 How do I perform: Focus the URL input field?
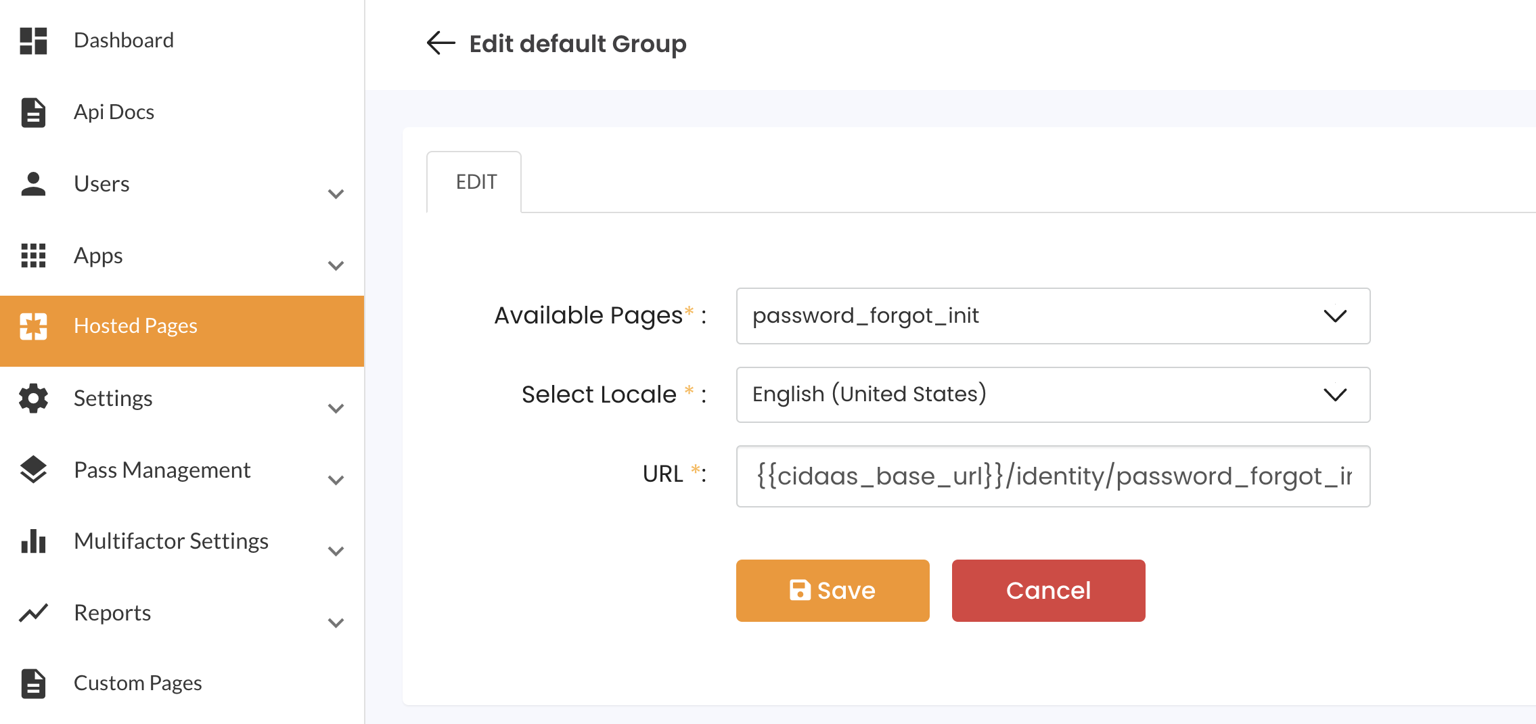tap(1052, 476)
